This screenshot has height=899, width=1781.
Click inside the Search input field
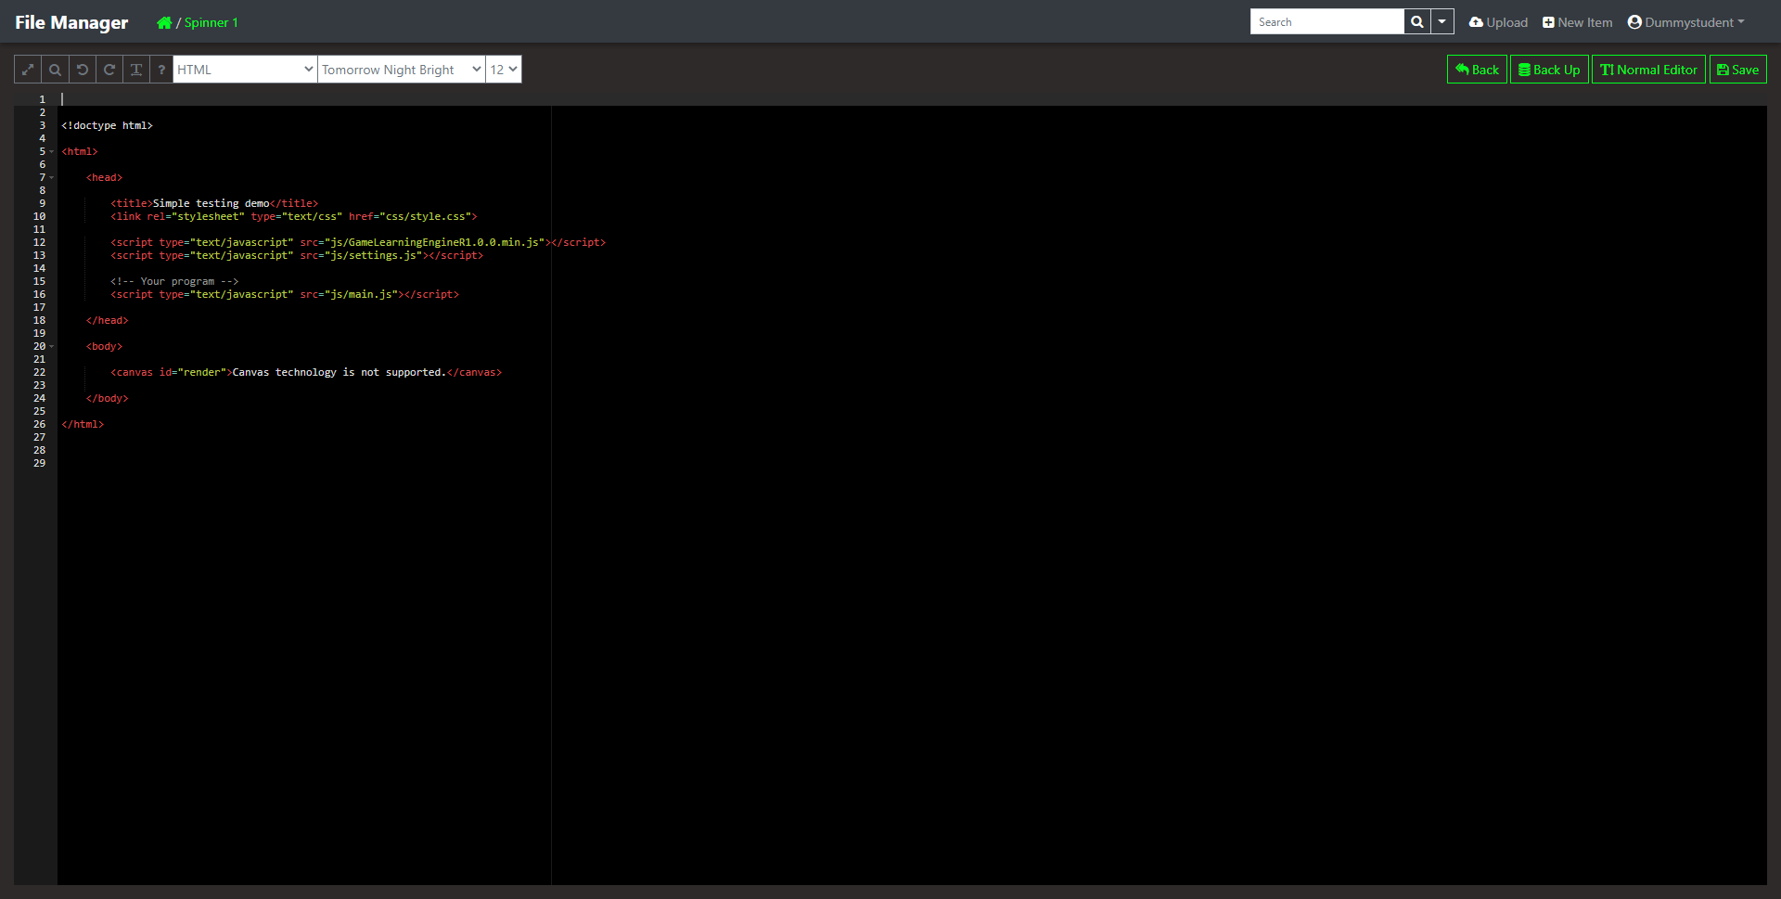[x=1326, y=22]
